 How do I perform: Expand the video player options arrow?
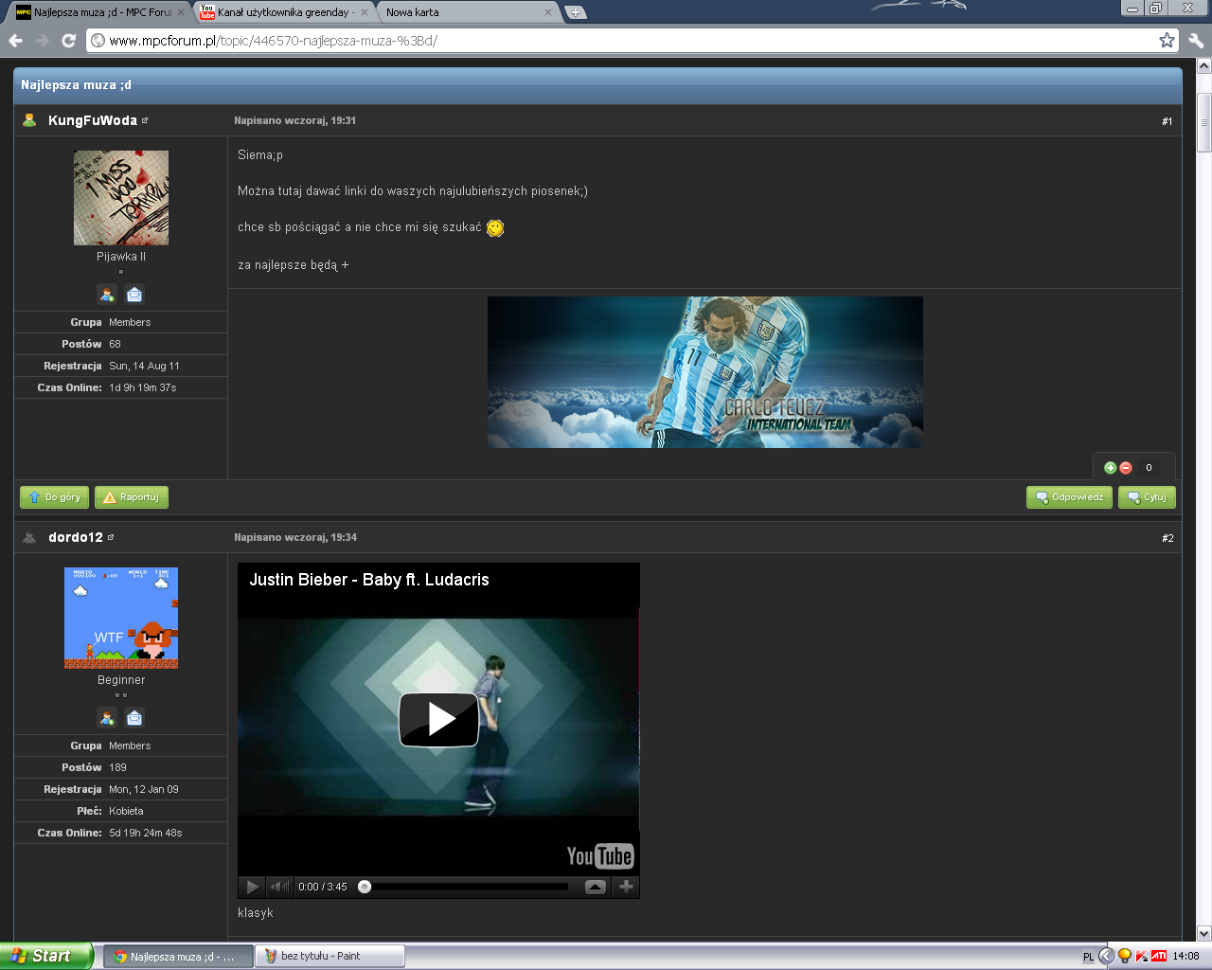(596, 888)
